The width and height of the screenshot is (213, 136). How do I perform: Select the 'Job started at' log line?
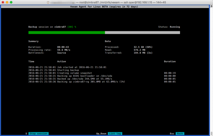[x=67, y=67]
